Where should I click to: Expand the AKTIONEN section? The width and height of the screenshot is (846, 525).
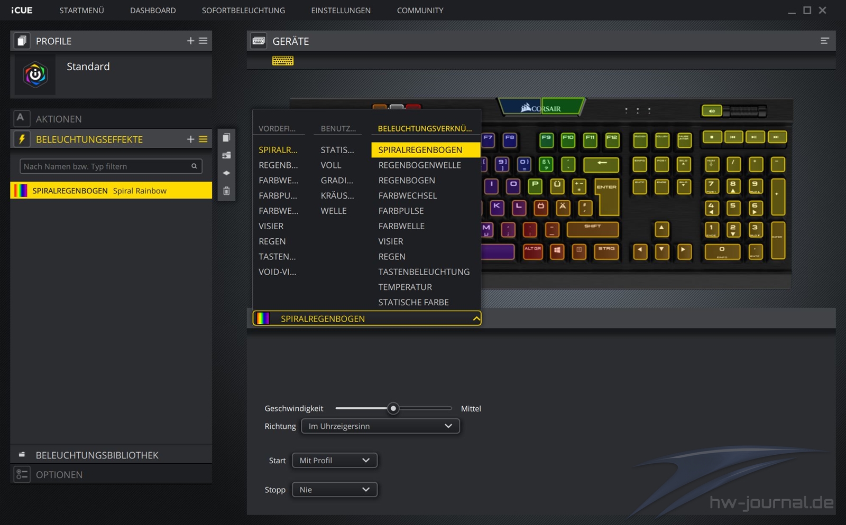pyautogui.click(x=111, y=119)
